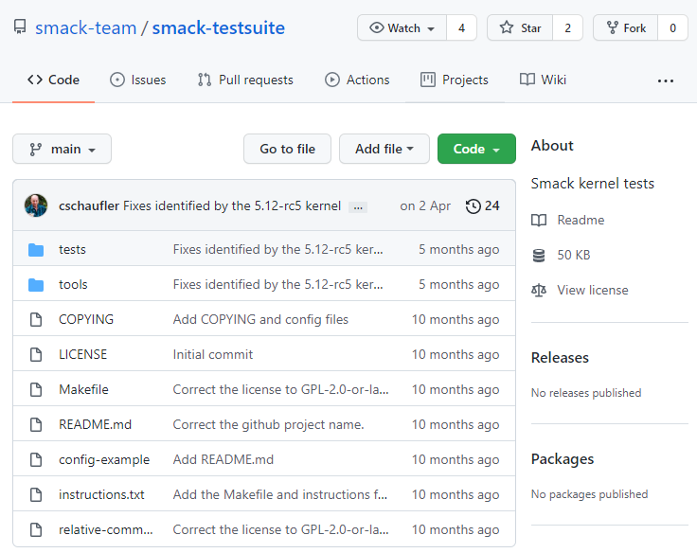697x553 pixels.
Task: Click the tools folder icon
Action: (x=36, y=285)
